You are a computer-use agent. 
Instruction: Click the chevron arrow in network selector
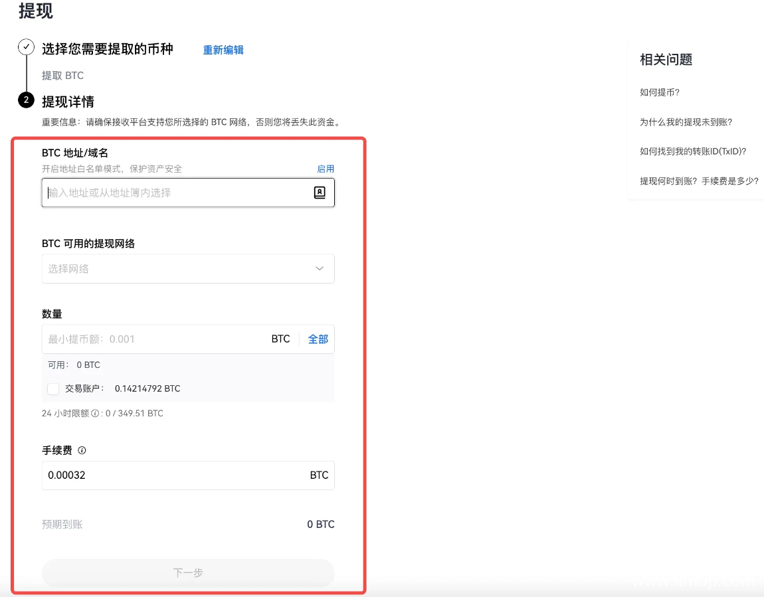click(320, 269)
